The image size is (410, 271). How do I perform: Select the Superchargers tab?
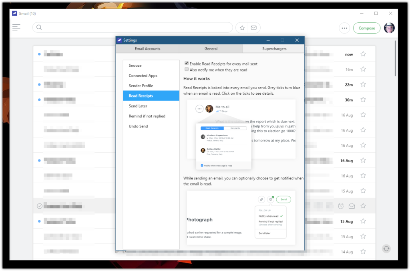(274, 48)
